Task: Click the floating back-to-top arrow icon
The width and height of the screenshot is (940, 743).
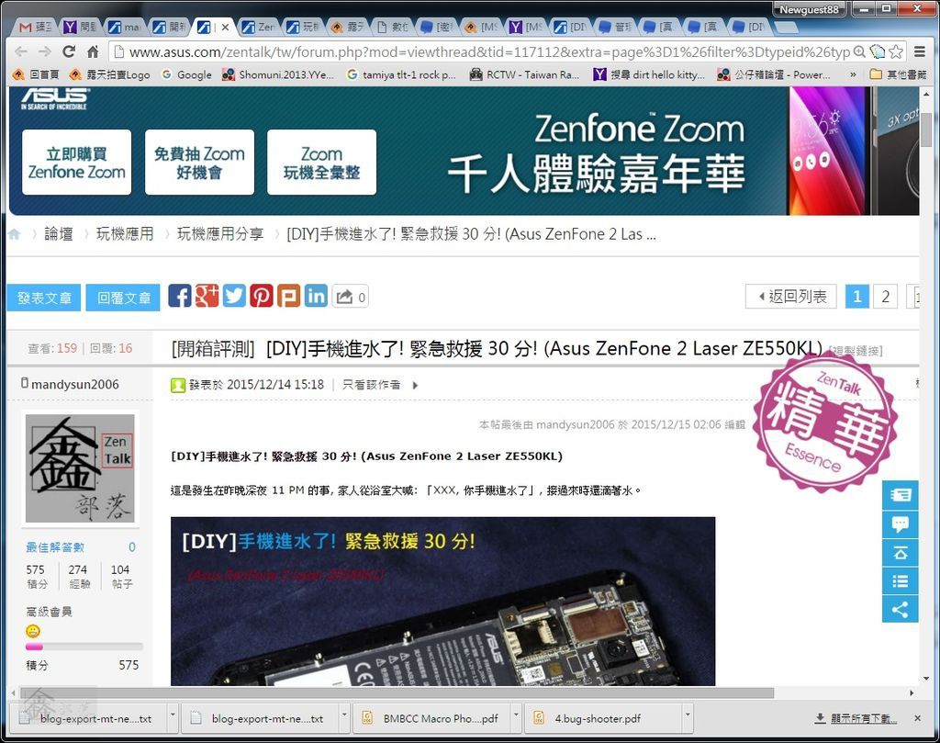Action: [x=900, y=553]
